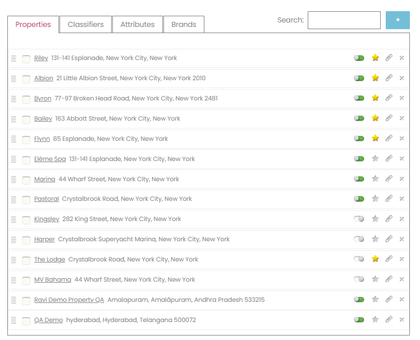Edit the Flynn property
Viewport: 420px width, 340px height.
[x=389, y=139]
